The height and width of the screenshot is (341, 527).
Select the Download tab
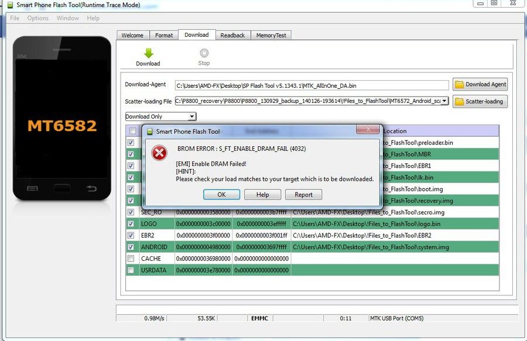197,35
